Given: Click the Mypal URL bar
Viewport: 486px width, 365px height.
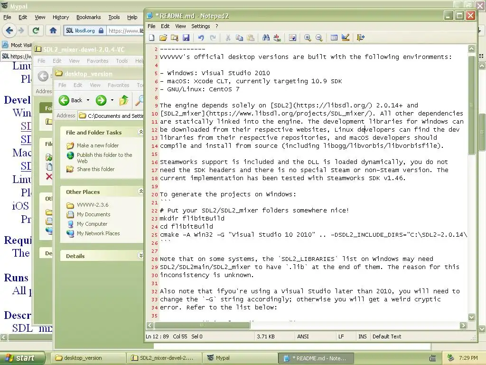Looking at the screenshot, I should (125, 30).
